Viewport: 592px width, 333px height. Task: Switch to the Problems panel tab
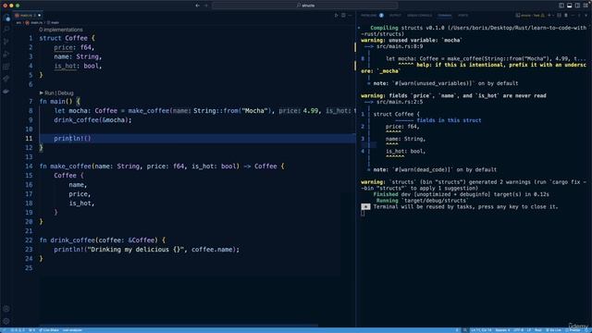pos(368,16)
